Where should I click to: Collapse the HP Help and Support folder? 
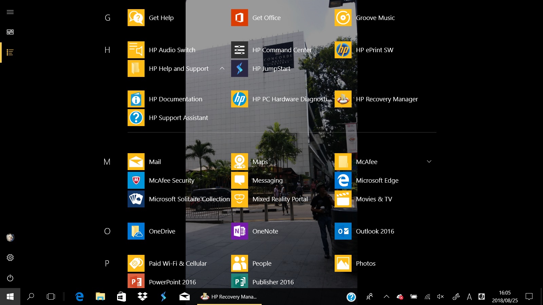pyautogui.click(x=222, y=68)
